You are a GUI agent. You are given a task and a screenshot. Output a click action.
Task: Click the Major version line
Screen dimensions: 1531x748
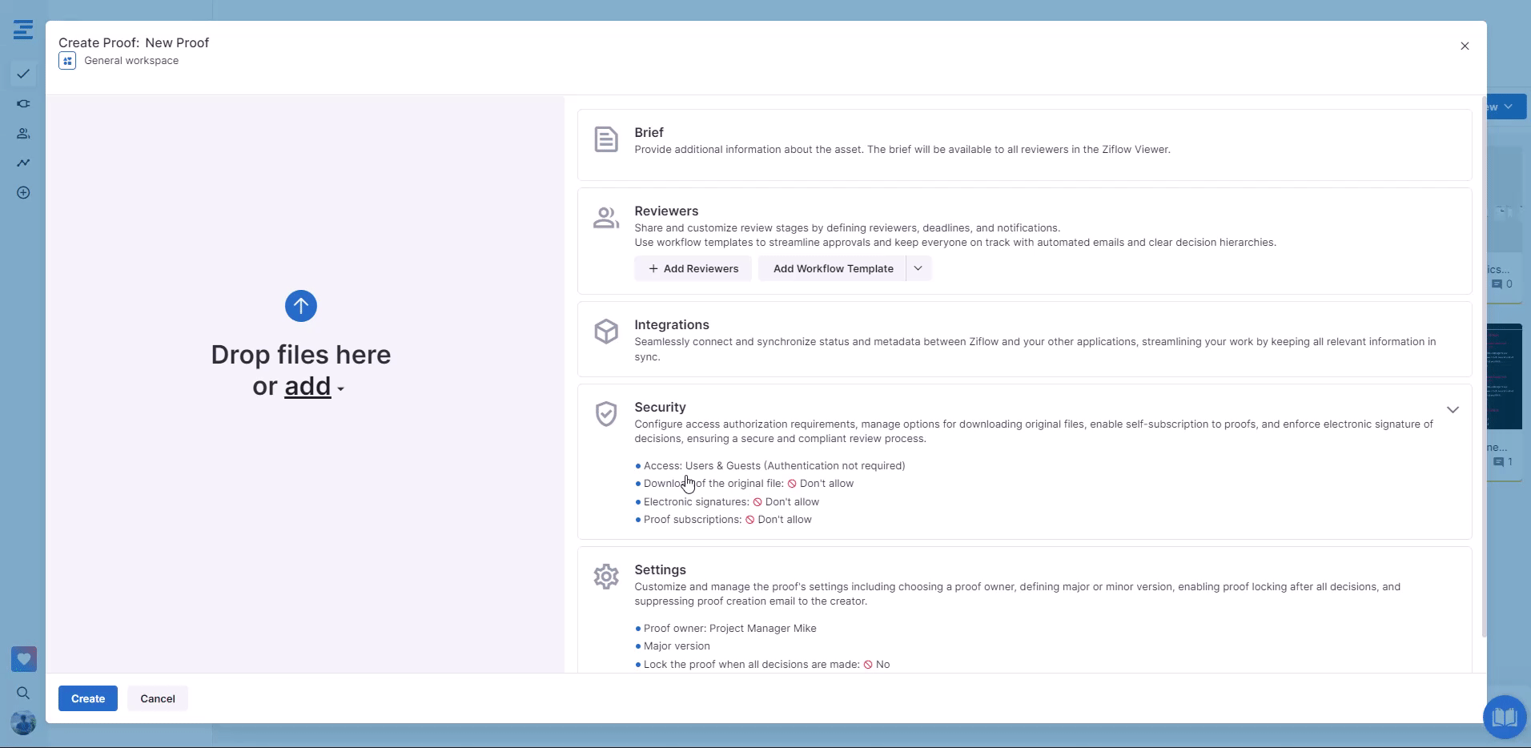click(x=677, y=646)
